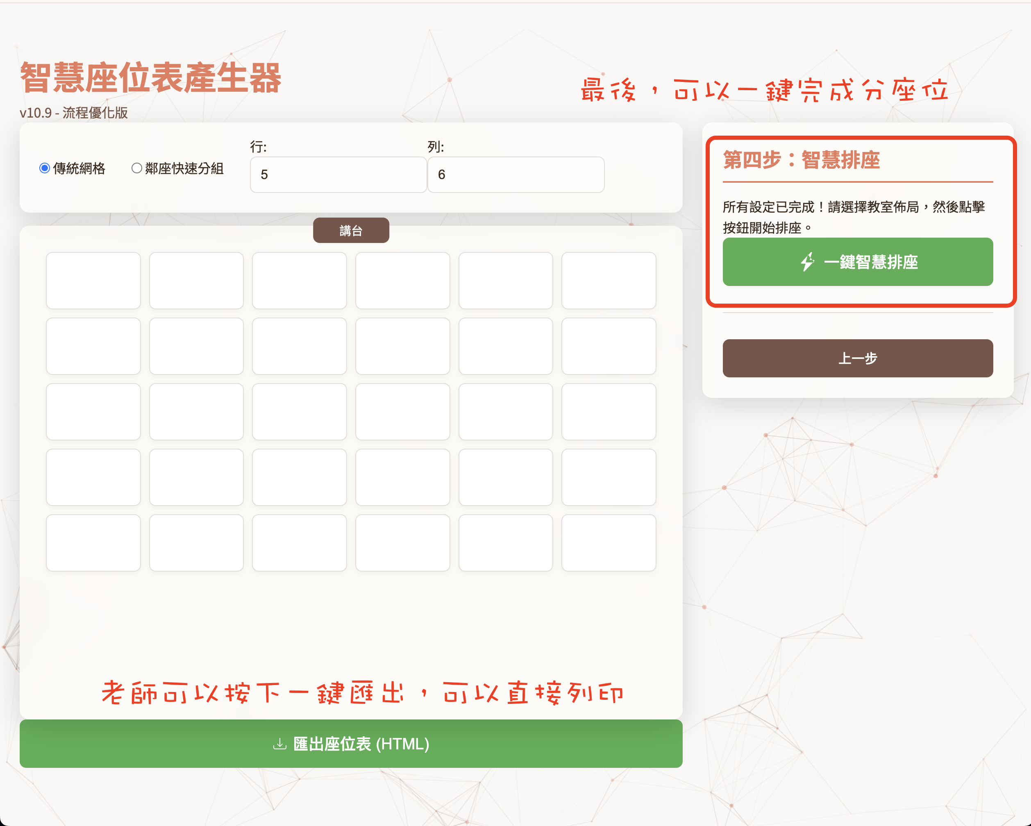Select the bottom-right seat in the grid

click(609, 542)
